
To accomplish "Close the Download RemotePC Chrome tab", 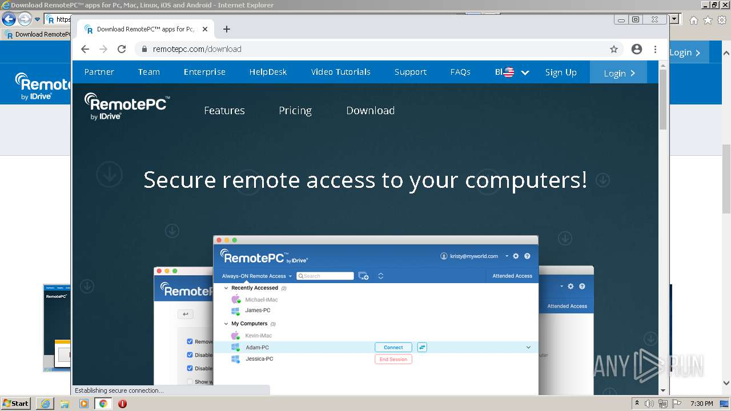I will pos(205,29).
